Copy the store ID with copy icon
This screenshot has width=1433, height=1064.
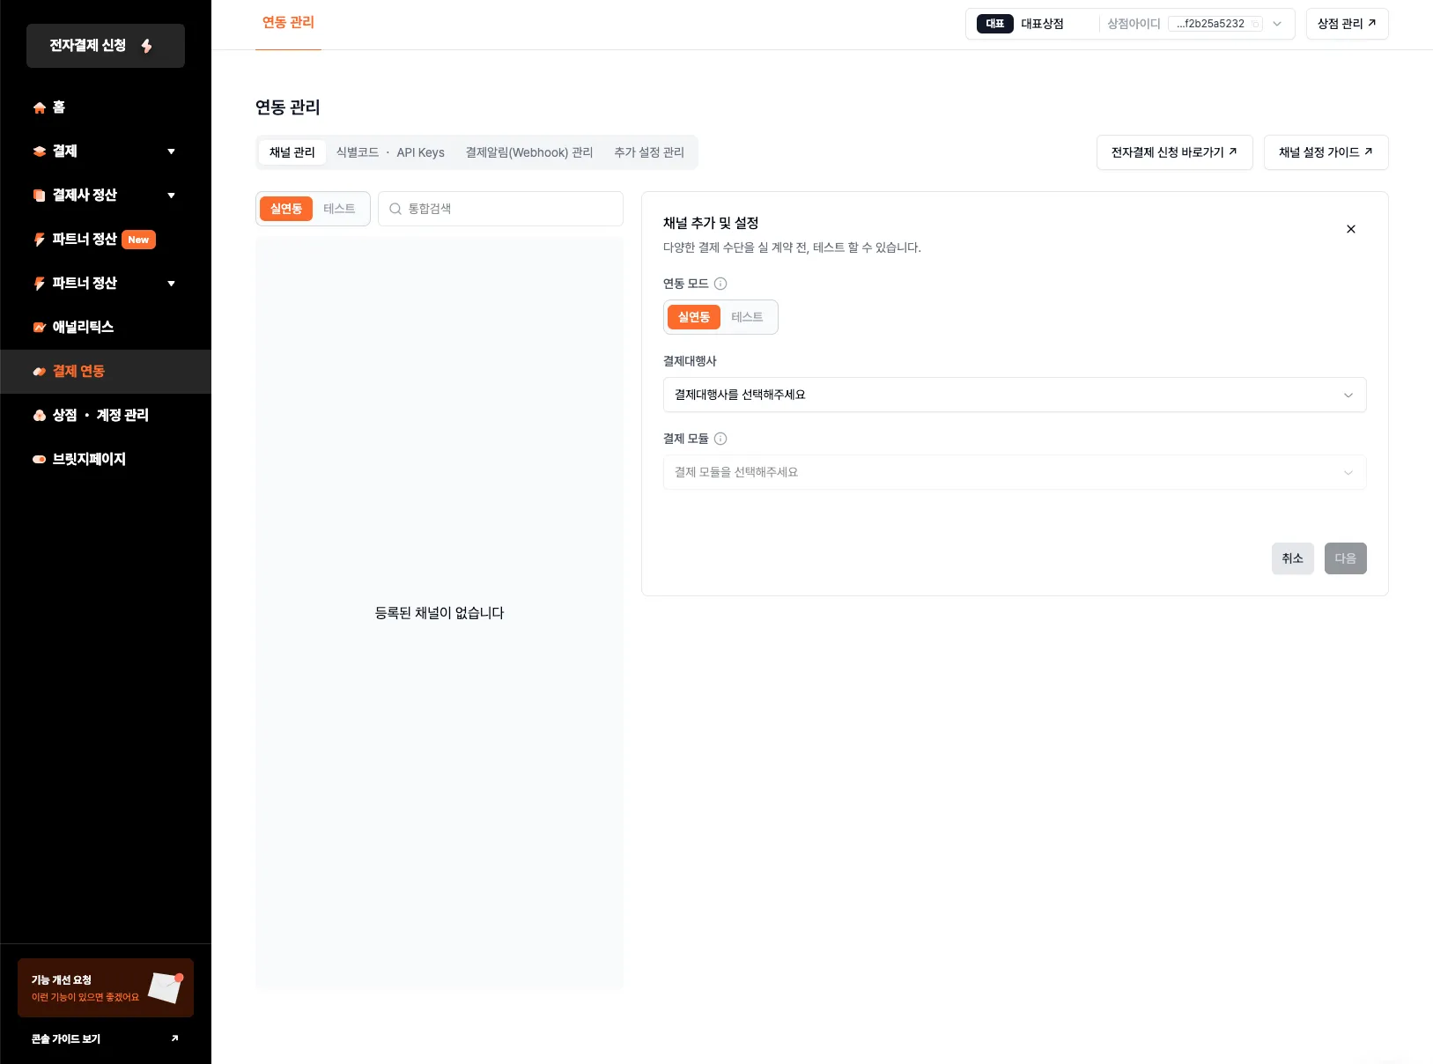click(1255, 25)
